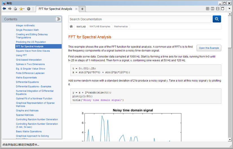233x149 pixels.
Task: Open MATLAB breadcrumb link
Action: click(x=81, y=26)
